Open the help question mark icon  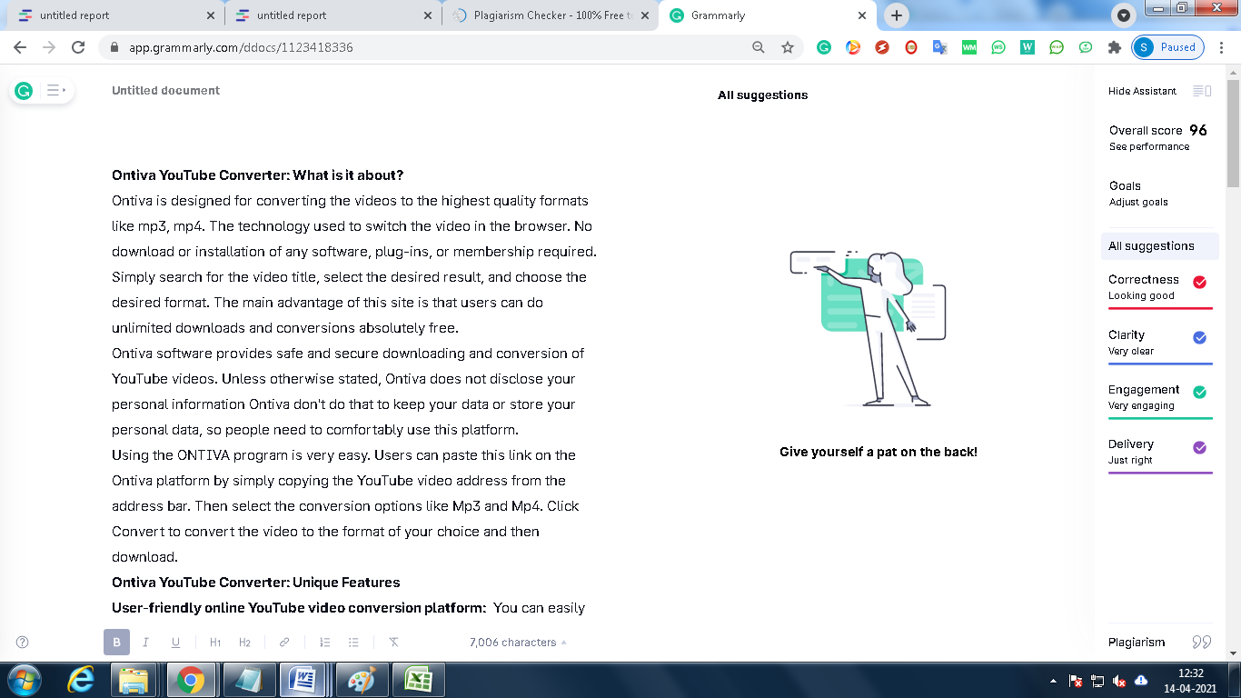pyautogui.click(x=23, y=642)
